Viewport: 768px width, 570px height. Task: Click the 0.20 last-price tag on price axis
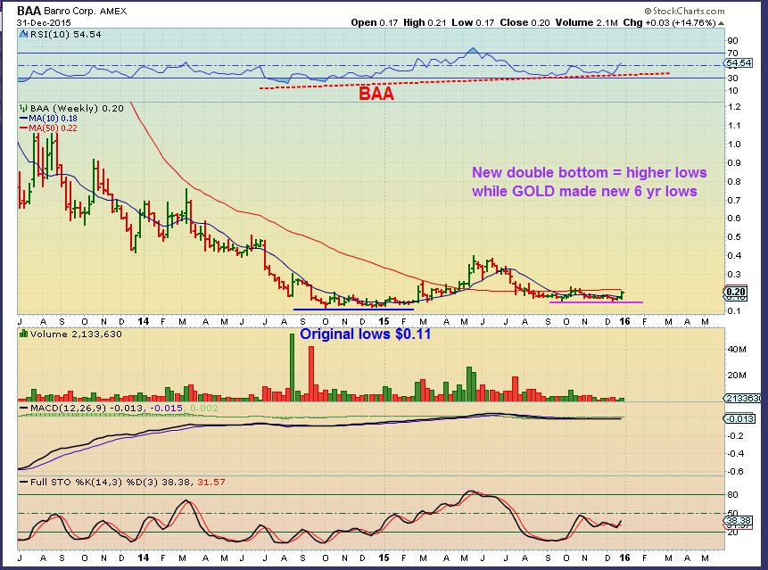pos(736,292)
